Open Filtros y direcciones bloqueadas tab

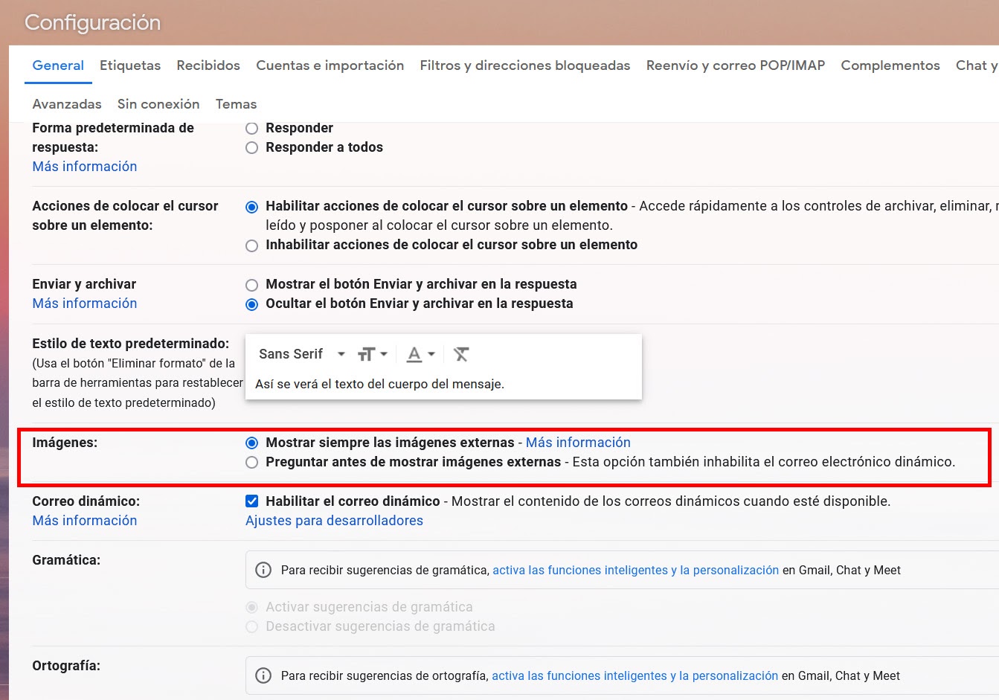pos(525,65)
